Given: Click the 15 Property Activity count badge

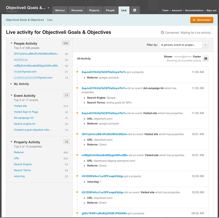Looking at the screenshot, I should pos(67,142).
